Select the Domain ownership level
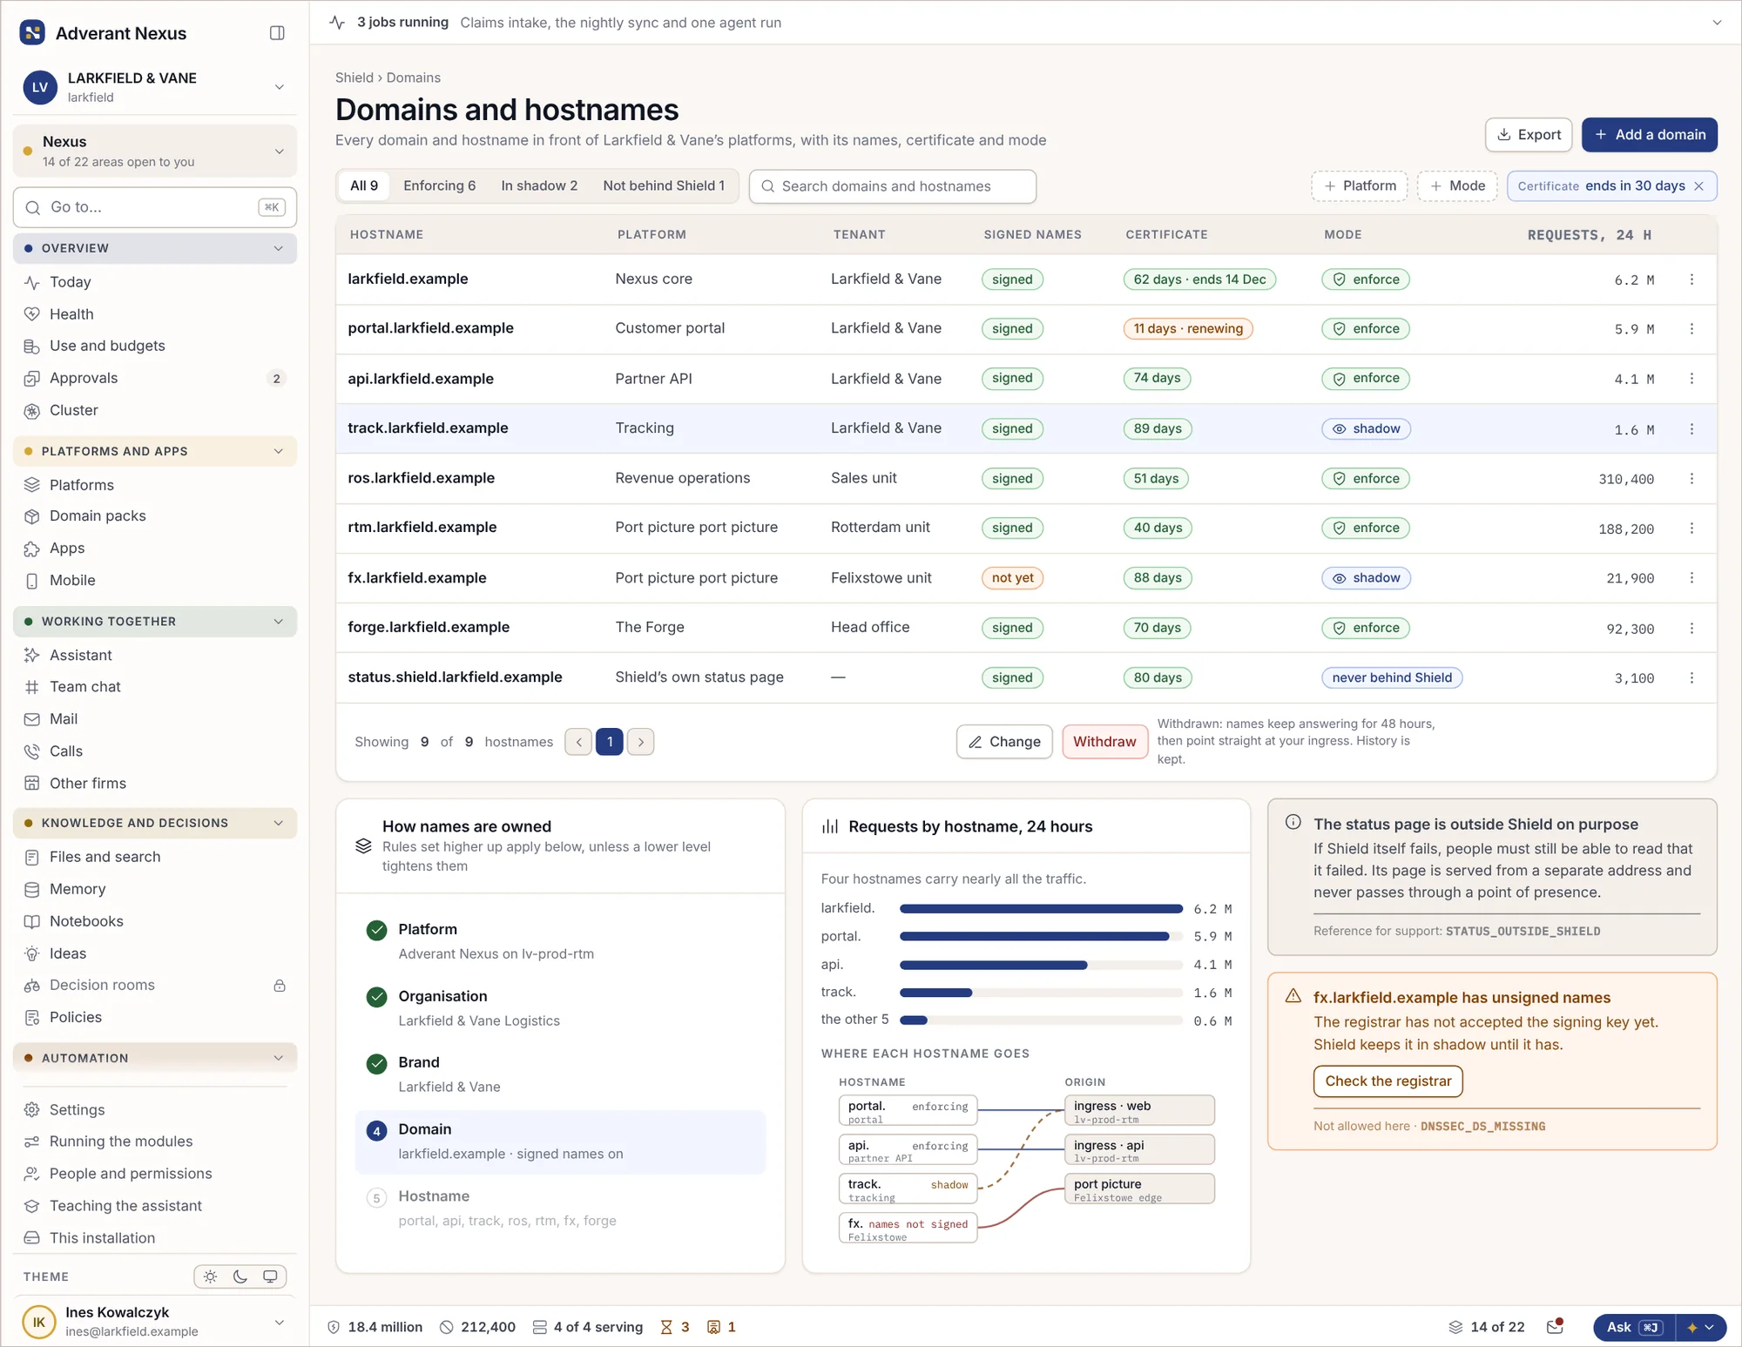The width and height of the screenshot is (1742, 1347). pyautogui.click(x=560, y=1142)
